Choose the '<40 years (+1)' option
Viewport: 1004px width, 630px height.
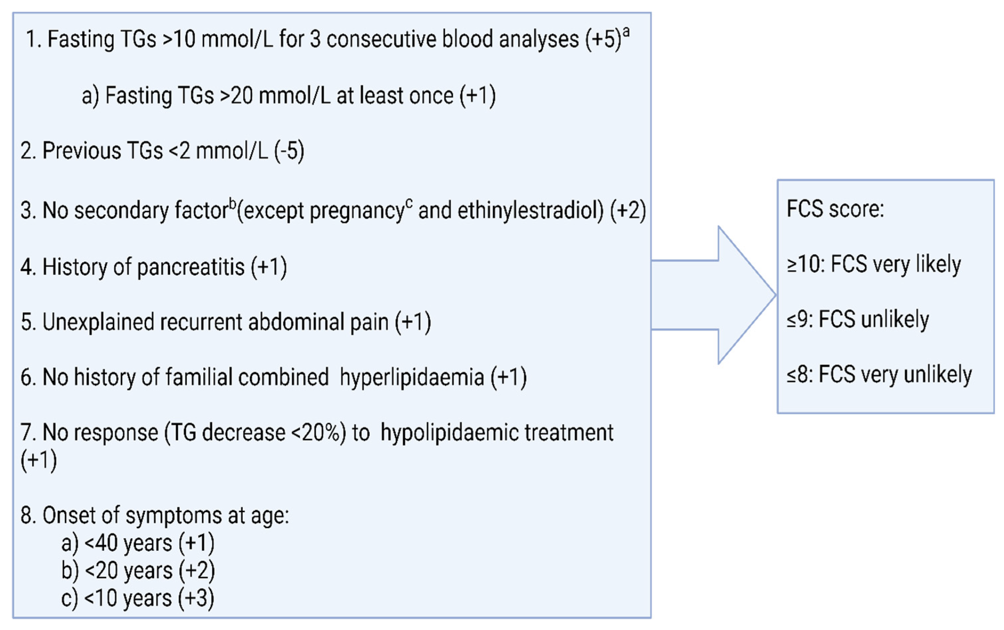(x=138, y=543)
